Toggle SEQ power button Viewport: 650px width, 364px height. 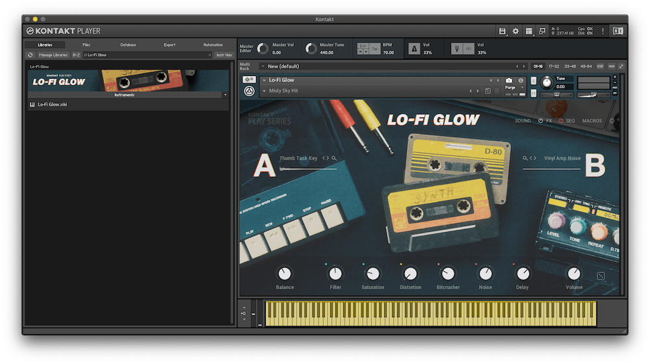click(x=561, y=121)
